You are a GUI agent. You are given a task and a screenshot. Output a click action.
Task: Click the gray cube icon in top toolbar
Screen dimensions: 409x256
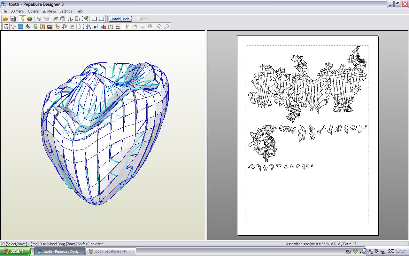coord(39,19)
